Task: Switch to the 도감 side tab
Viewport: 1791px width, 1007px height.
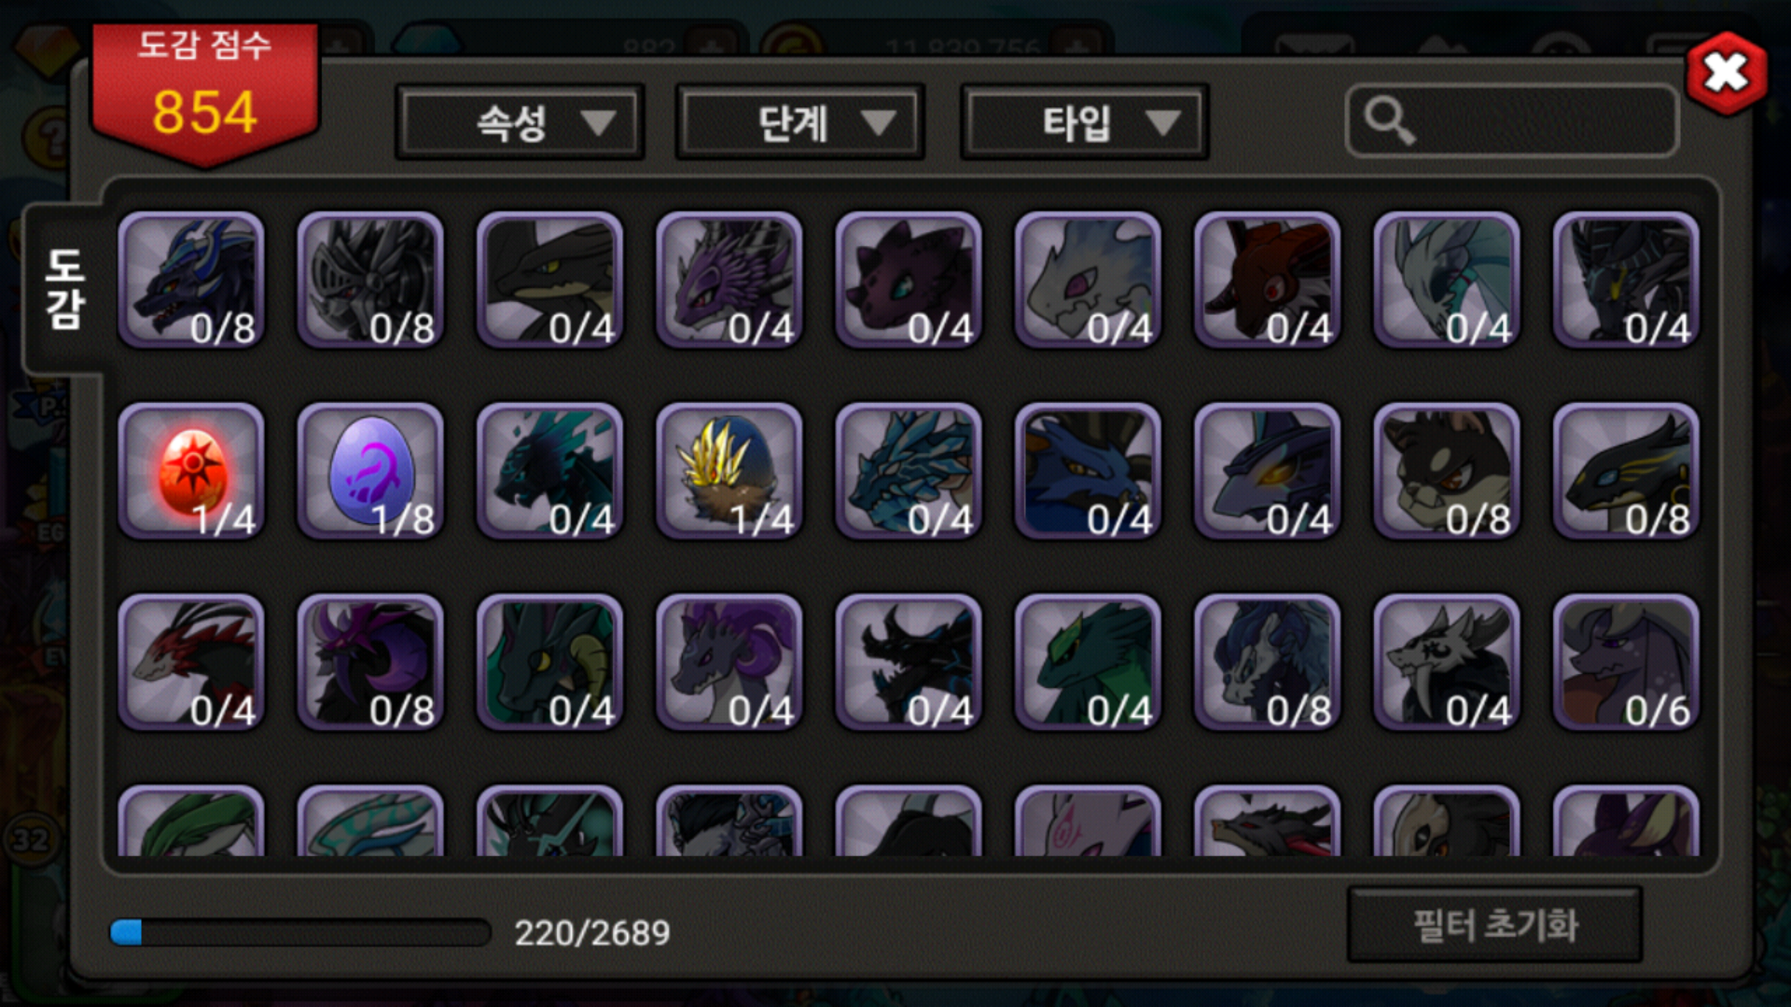Action: (x=63, y=289)
